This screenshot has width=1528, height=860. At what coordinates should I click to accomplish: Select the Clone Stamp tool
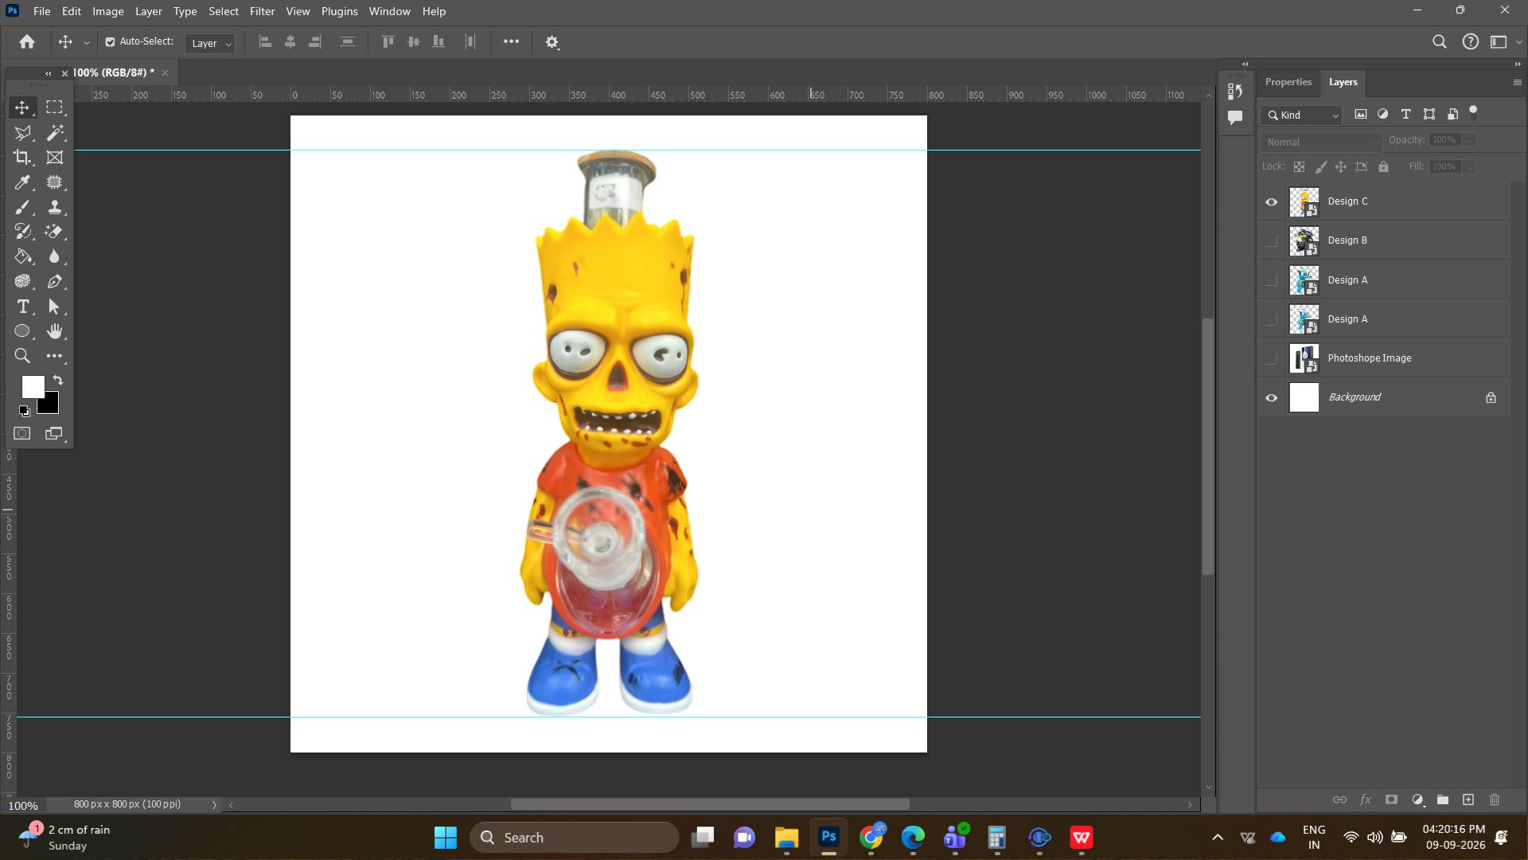(54, 207)
